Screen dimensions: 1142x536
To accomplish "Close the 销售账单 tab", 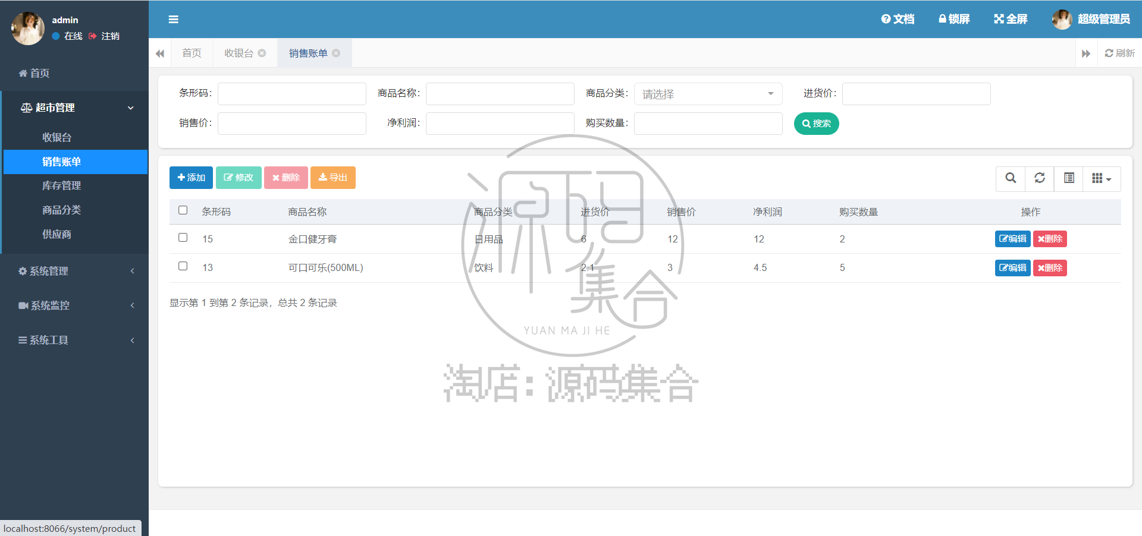I will pyautogui.click(x=336, y=53).
